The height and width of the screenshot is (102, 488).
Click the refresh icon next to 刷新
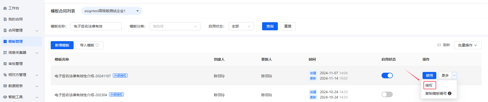439,45
